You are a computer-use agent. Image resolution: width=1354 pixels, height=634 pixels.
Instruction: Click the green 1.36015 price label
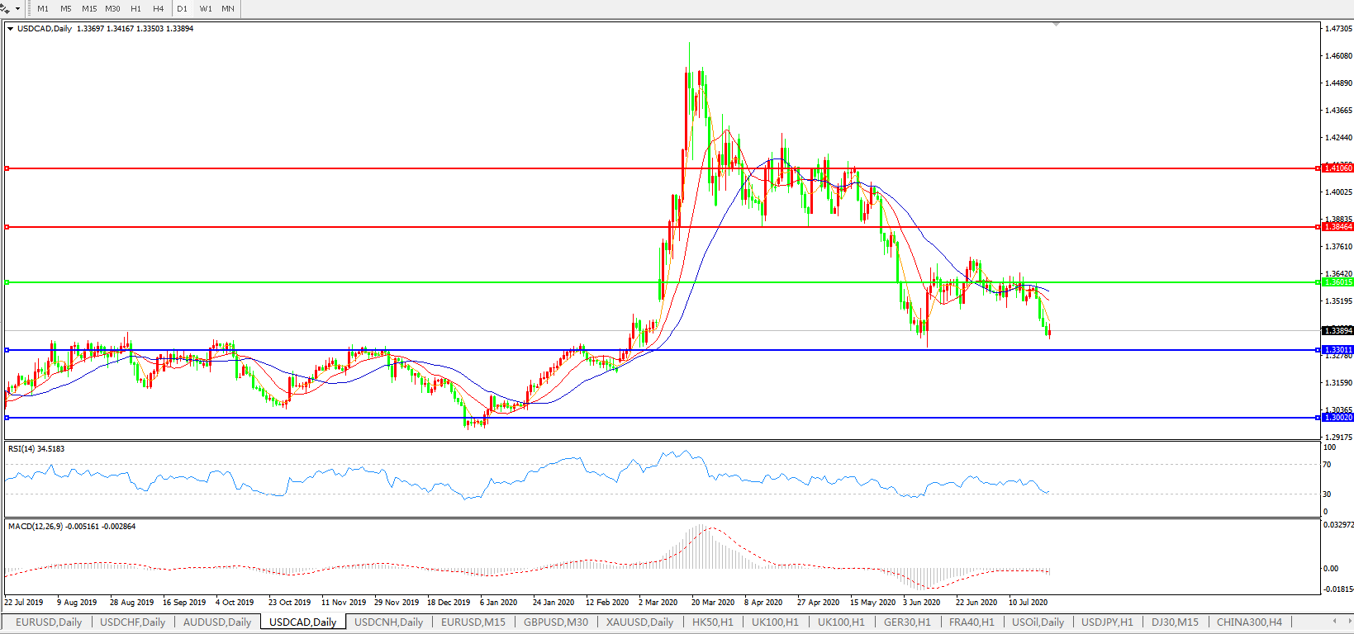[1337, 282]
